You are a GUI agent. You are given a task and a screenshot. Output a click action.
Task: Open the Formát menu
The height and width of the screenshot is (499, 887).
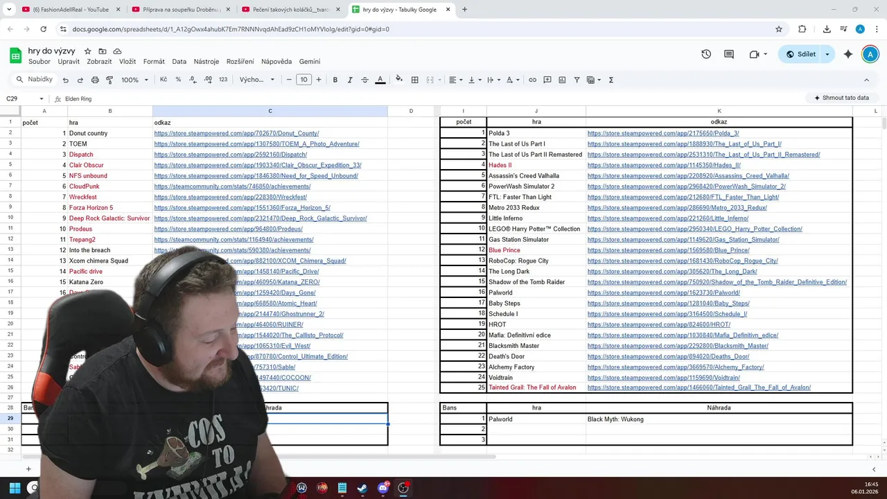(154, 62)
